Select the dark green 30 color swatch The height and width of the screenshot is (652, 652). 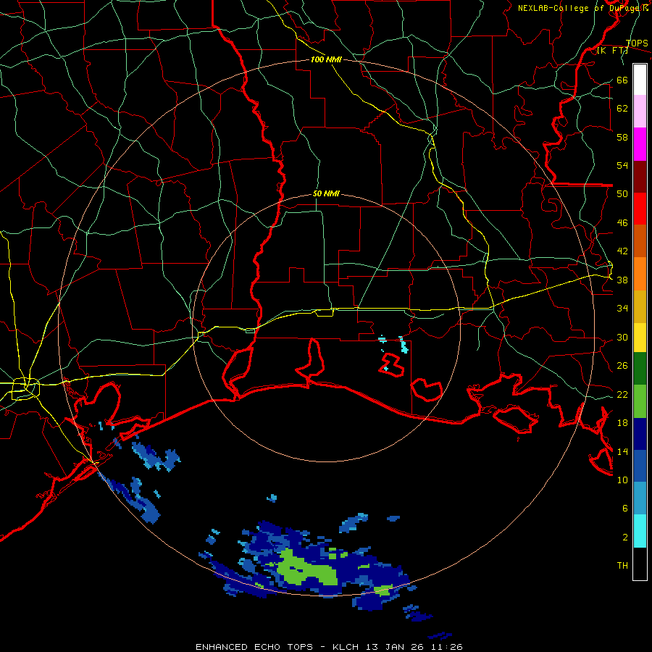[640, 369]
